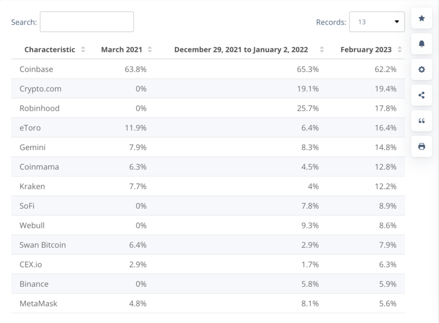439x323 pixels.
Task: Click SoFi's 7.8% value
Action: [x=310, y=206]
